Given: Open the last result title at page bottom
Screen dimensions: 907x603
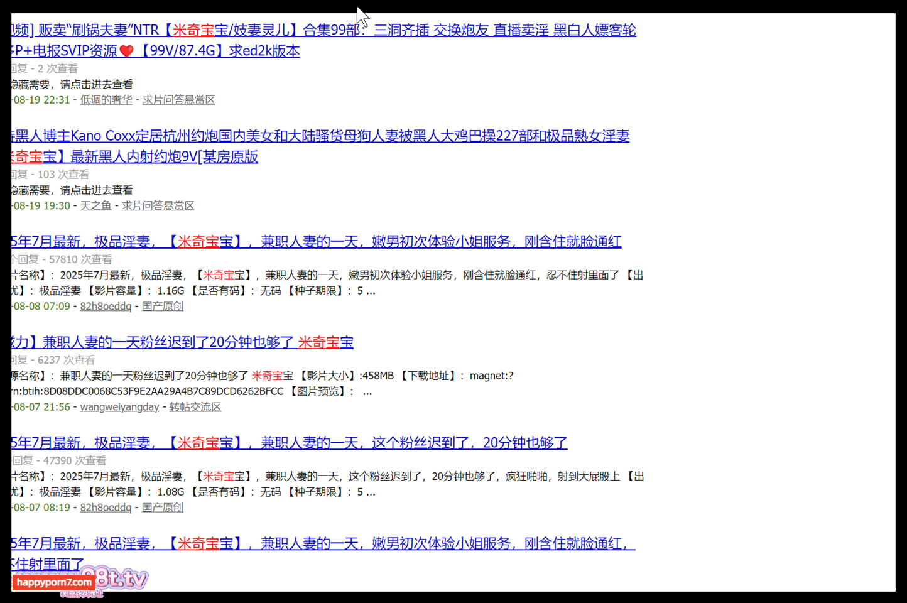Looking at the screenshot, I should tap(323, 543).
